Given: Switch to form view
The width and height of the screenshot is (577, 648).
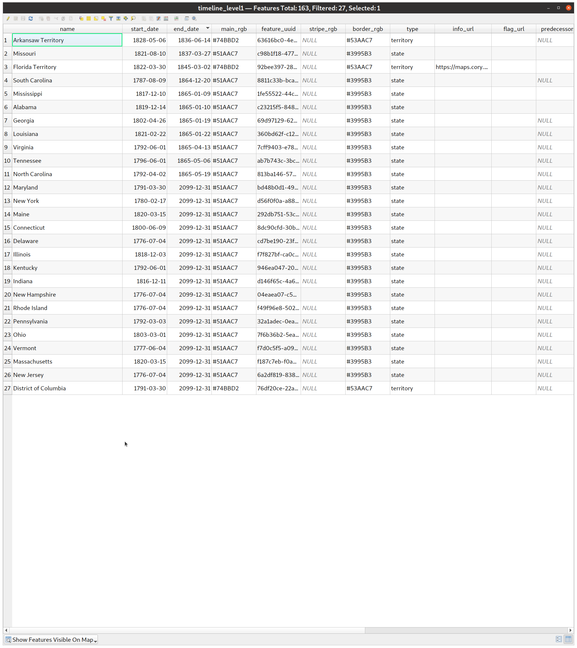Looking at the screenshot, I should coord(559,639).
